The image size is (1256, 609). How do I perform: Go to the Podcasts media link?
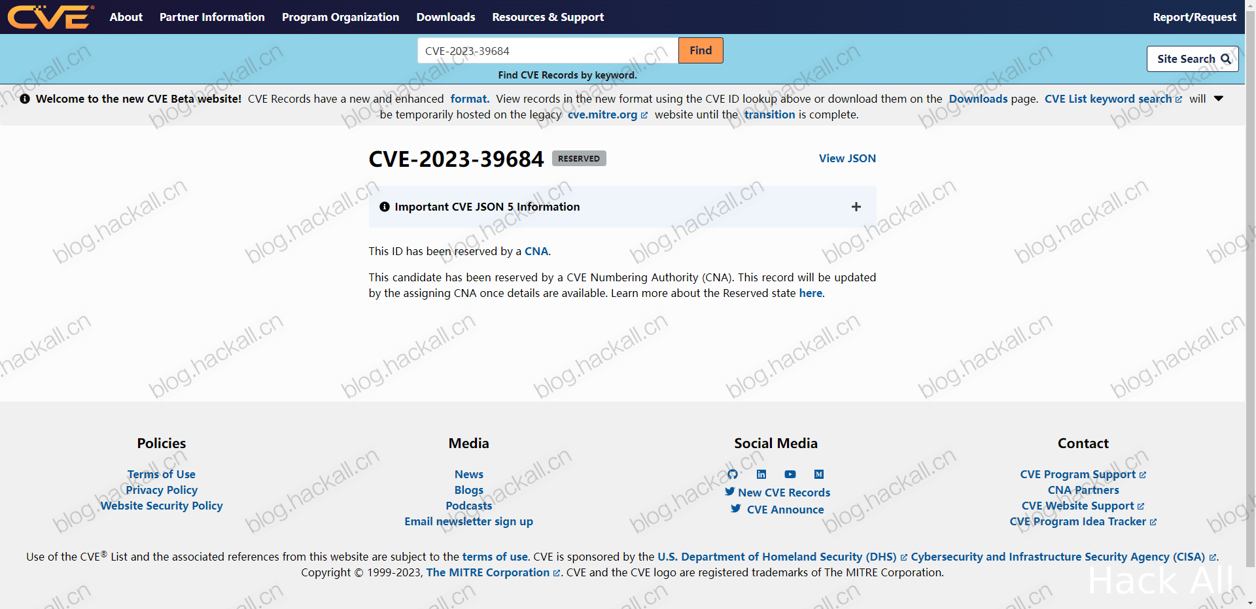[x=469, y=506]
